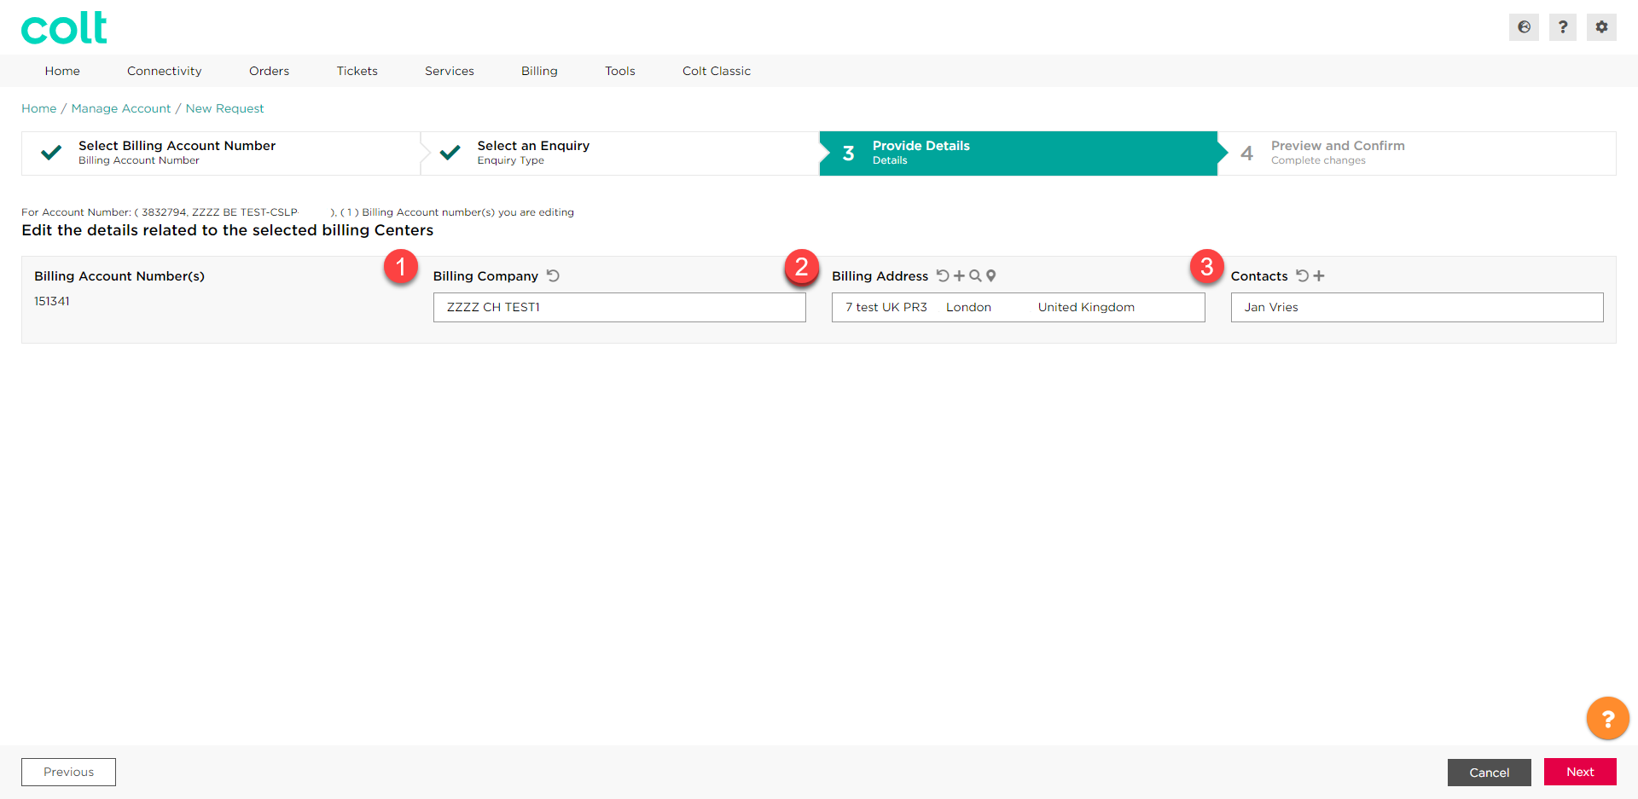
Task: Open the Billing menu
Action: coord(539,71)
